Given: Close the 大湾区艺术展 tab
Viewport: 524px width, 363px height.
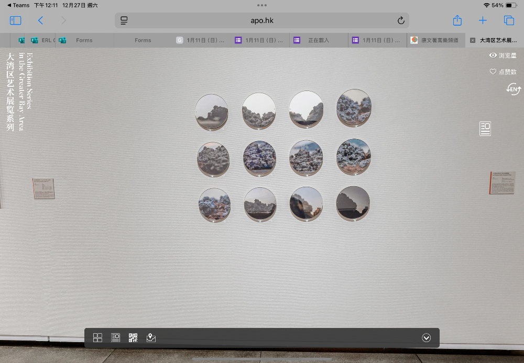Looking at the screenshot, I should [473, 40].
